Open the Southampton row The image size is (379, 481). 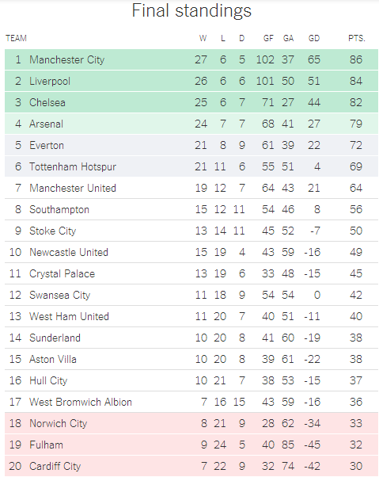[x=191, y=209]
